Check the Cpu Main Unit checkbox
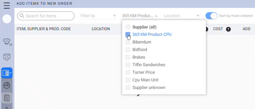 pos(128,80)
